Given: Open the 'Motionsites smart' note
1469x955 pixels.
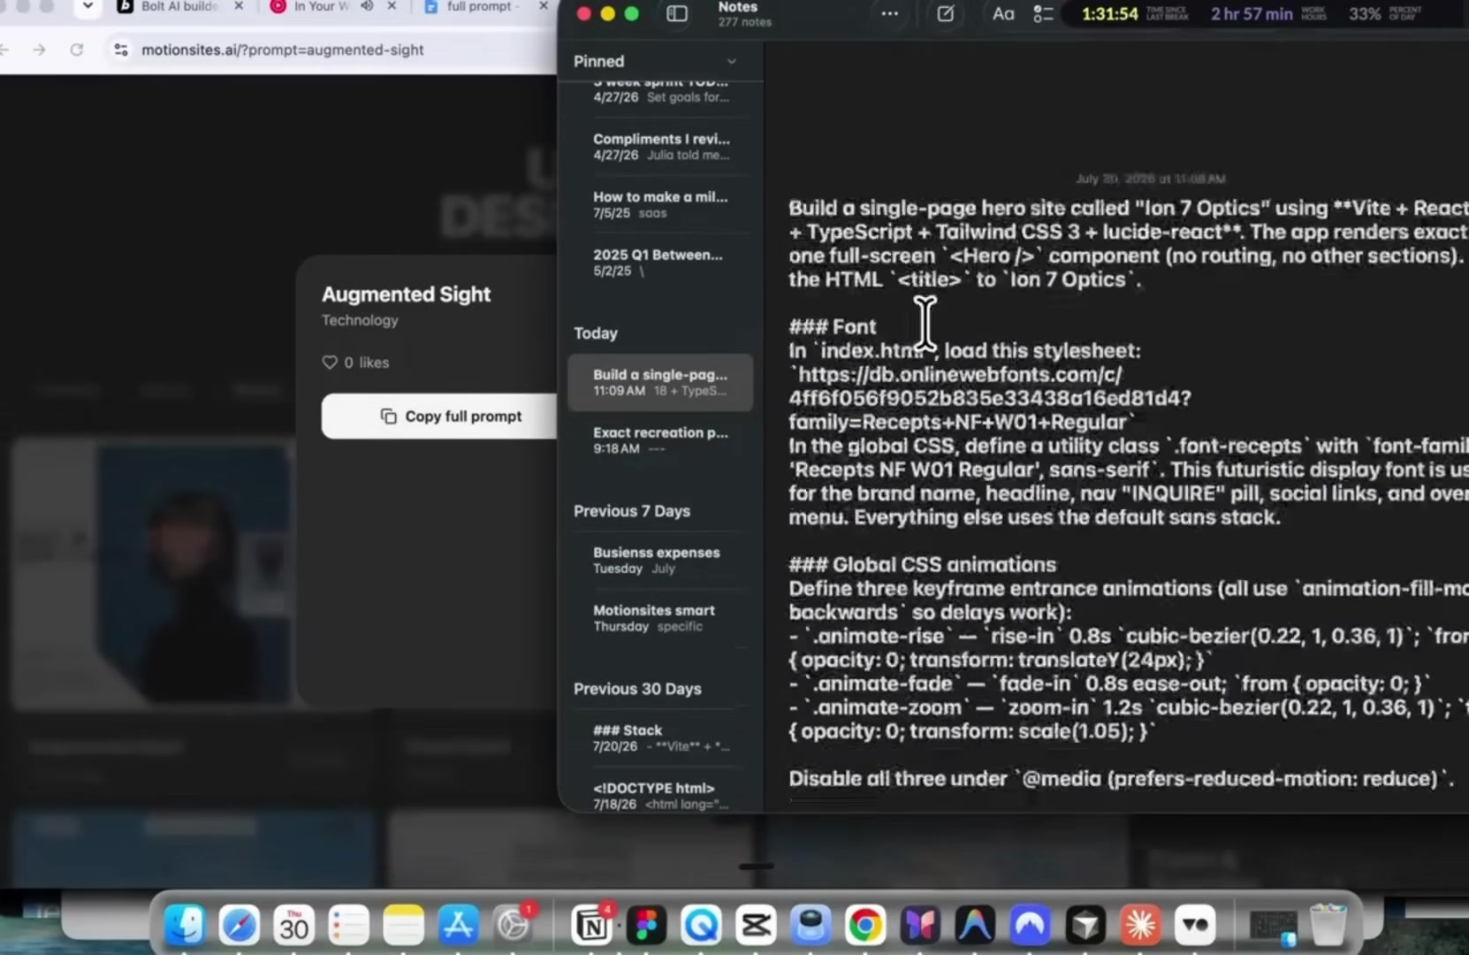Looking at the screenshot, I should 660,617.
